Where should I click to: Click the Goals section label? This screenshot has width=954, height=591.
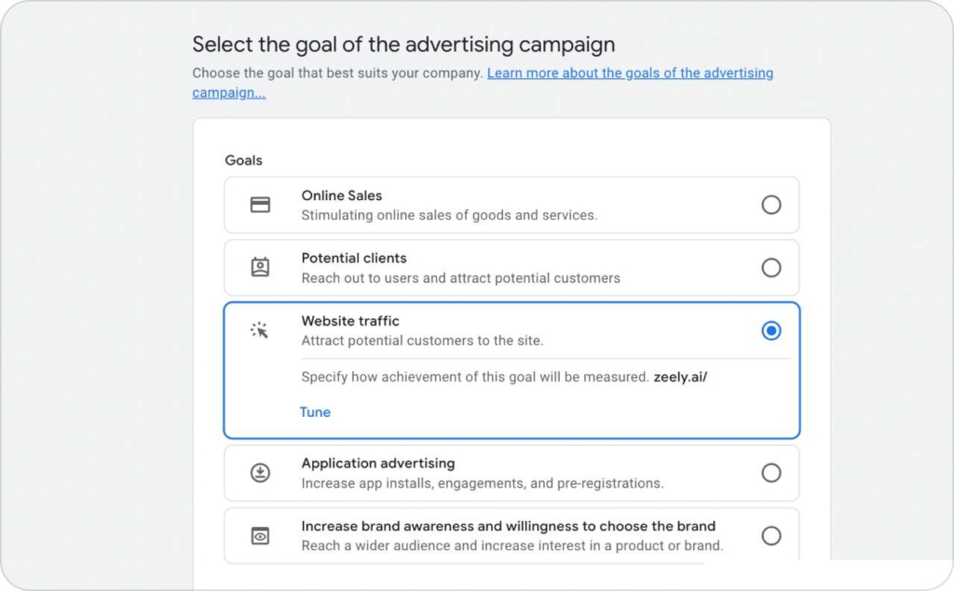coord(242,160)
